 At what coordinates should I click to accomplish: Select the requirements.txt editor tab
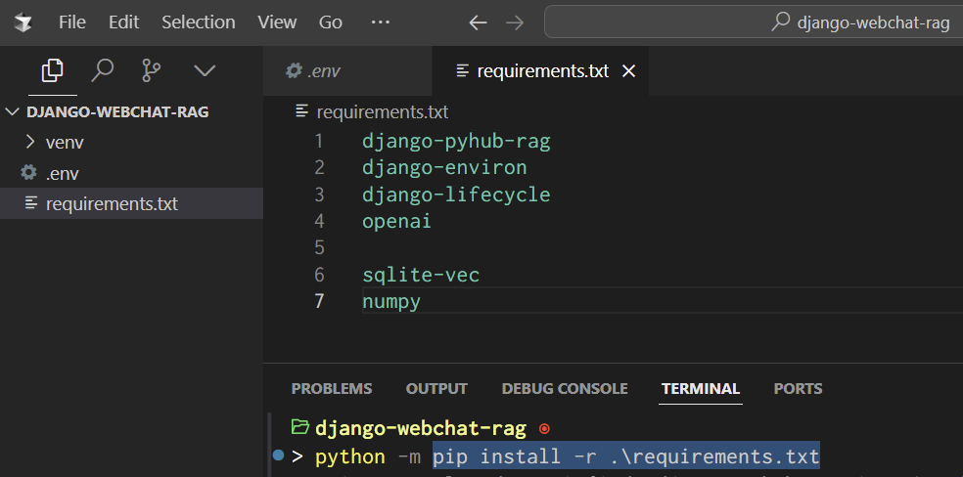[540, 71]
